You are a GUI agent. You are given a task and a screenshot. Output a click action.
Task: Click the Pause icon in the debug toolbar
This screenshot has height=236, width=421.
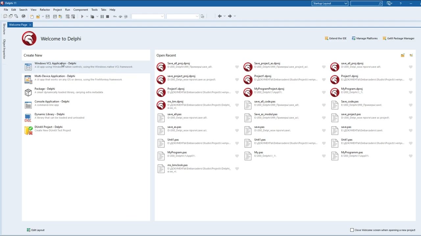[102, 16]
